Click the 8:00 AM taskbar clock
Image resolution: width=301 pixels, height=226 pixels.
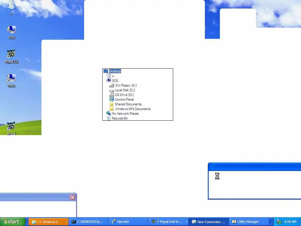point(290,222)
